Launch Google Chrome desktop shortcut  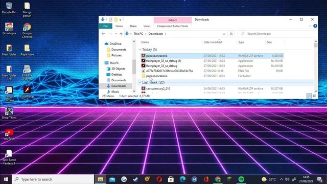pos(27,31)
